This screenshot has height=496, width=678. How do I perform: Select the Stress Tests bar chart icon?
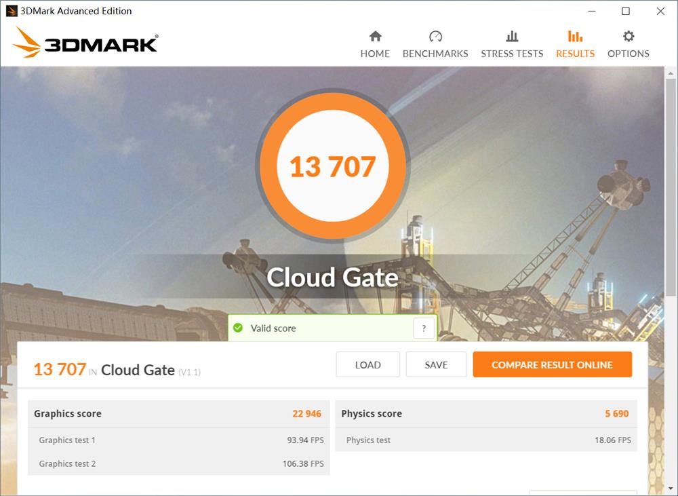(512, 37)
